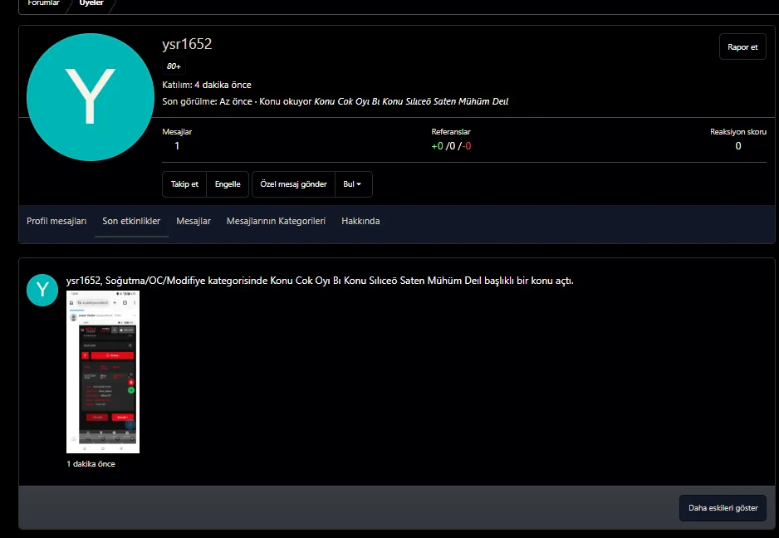Viewport: 779px width, 538px height.
Task: Click the small Y avatar in activity feed
Action: coord(42,290)
